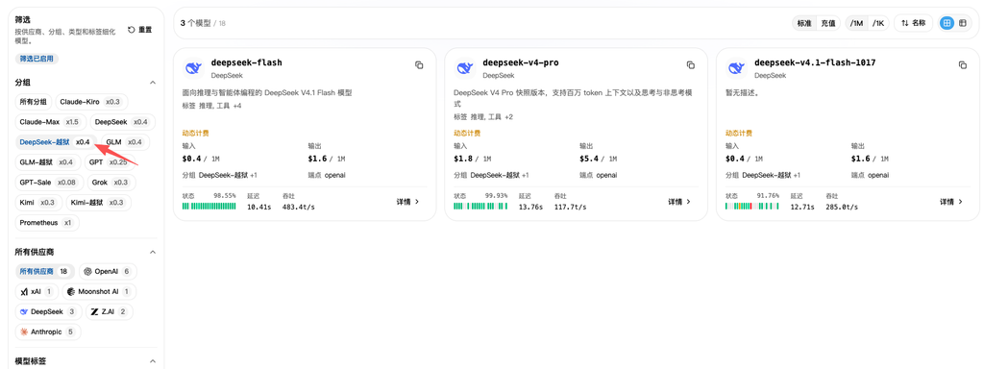Switch to grid card view
This screenshot has width=984, height=369.
pos(947,23)
